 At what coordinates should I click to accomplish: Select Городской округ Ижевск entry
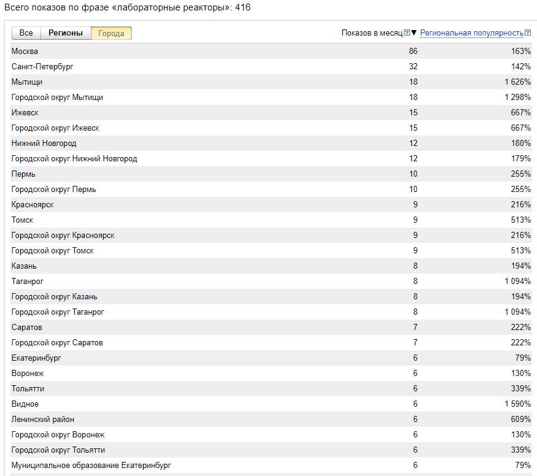[x=55, y=128]
